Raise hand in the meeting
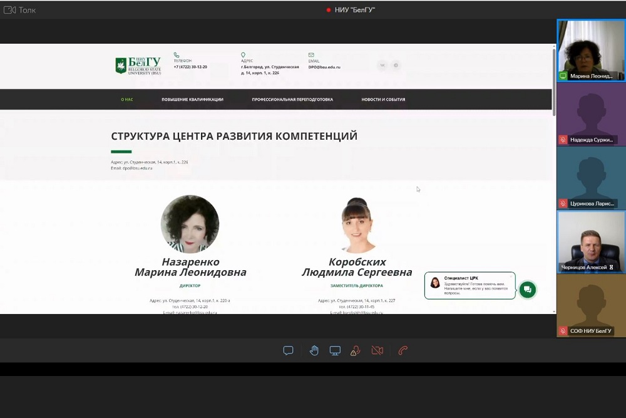This screenshot has height=418, width=626. coord(314,350)
